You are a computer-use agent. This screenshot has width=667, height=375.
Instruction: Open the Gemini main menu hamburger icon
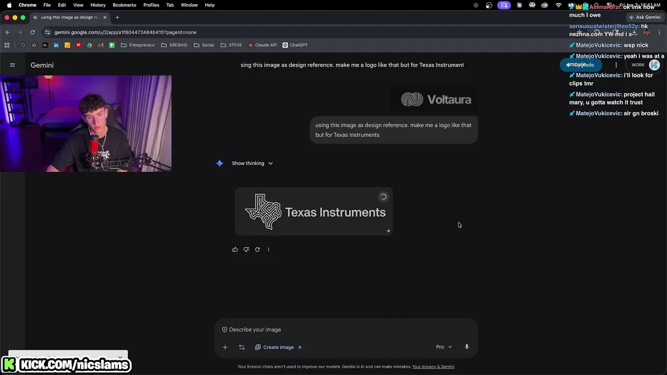tap(13, 65)
